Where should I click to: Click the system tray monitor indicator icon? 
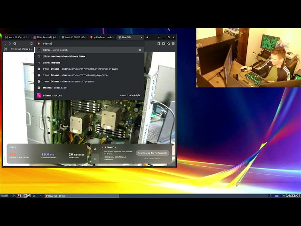(x=277, y=196)
